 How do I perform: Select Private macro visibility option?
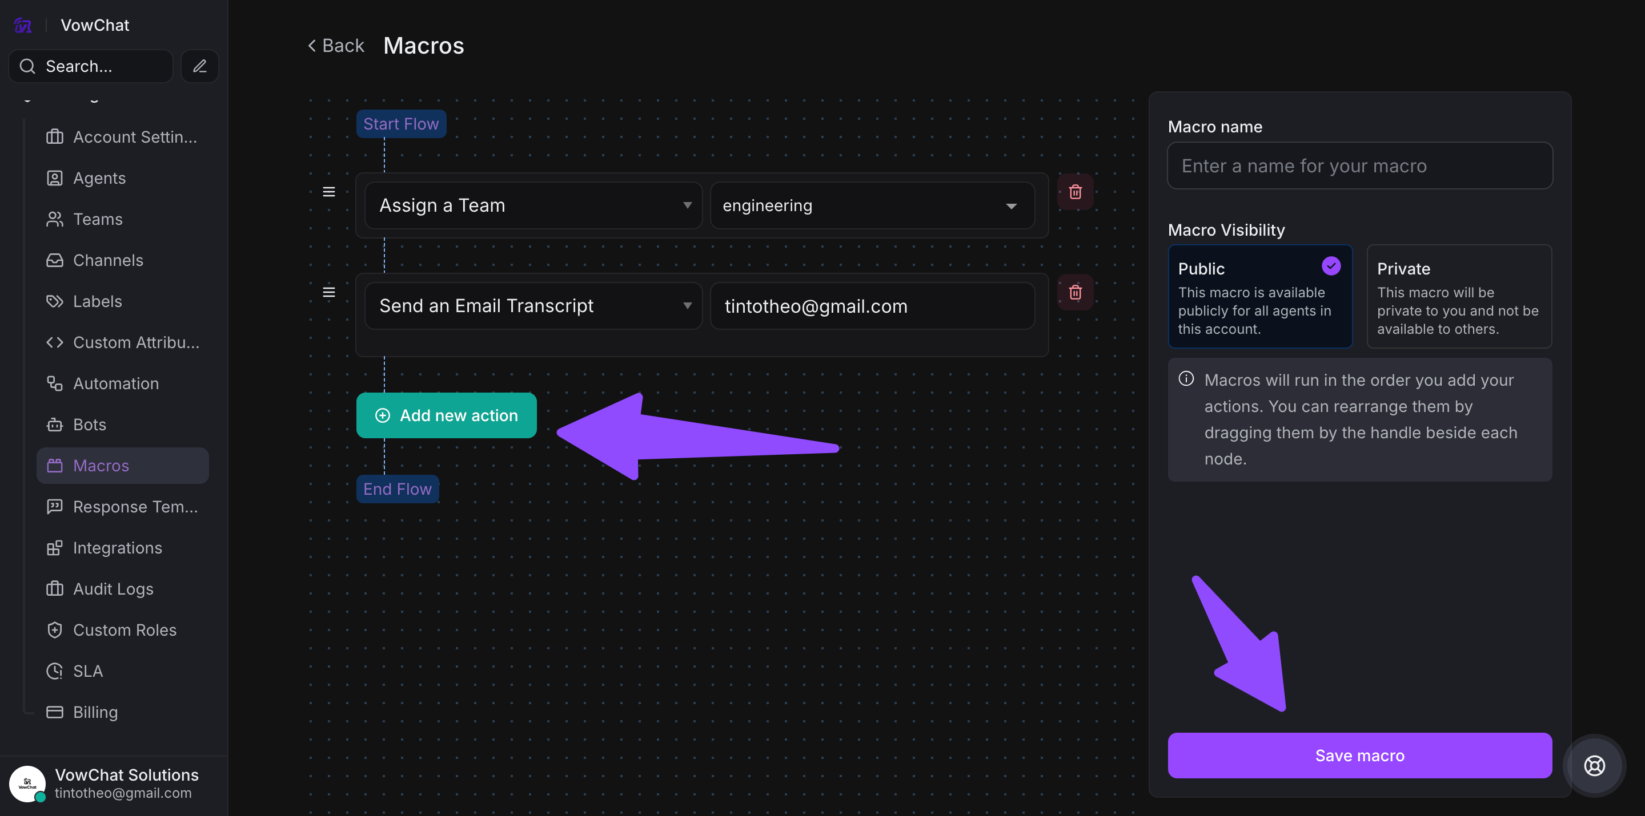click(1459, 297)
